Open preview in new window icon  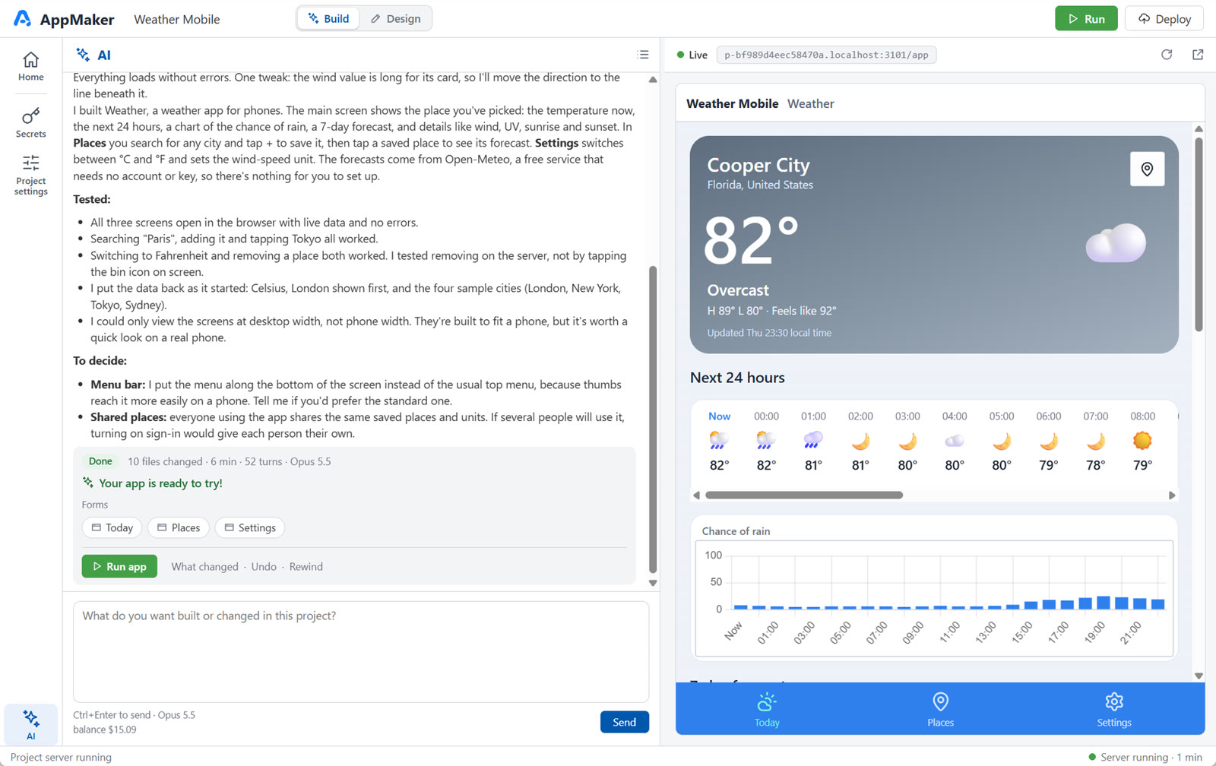click(x=1198, y=55)
